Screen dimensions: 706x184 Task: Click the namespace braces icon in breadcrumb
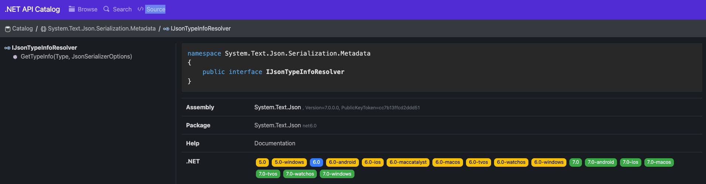[44, 29]
